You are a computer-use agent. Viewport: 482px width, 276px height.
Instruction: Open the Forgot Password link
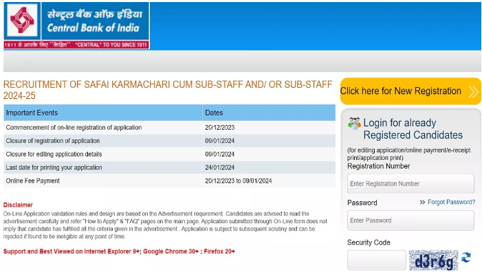pos(451,202)
